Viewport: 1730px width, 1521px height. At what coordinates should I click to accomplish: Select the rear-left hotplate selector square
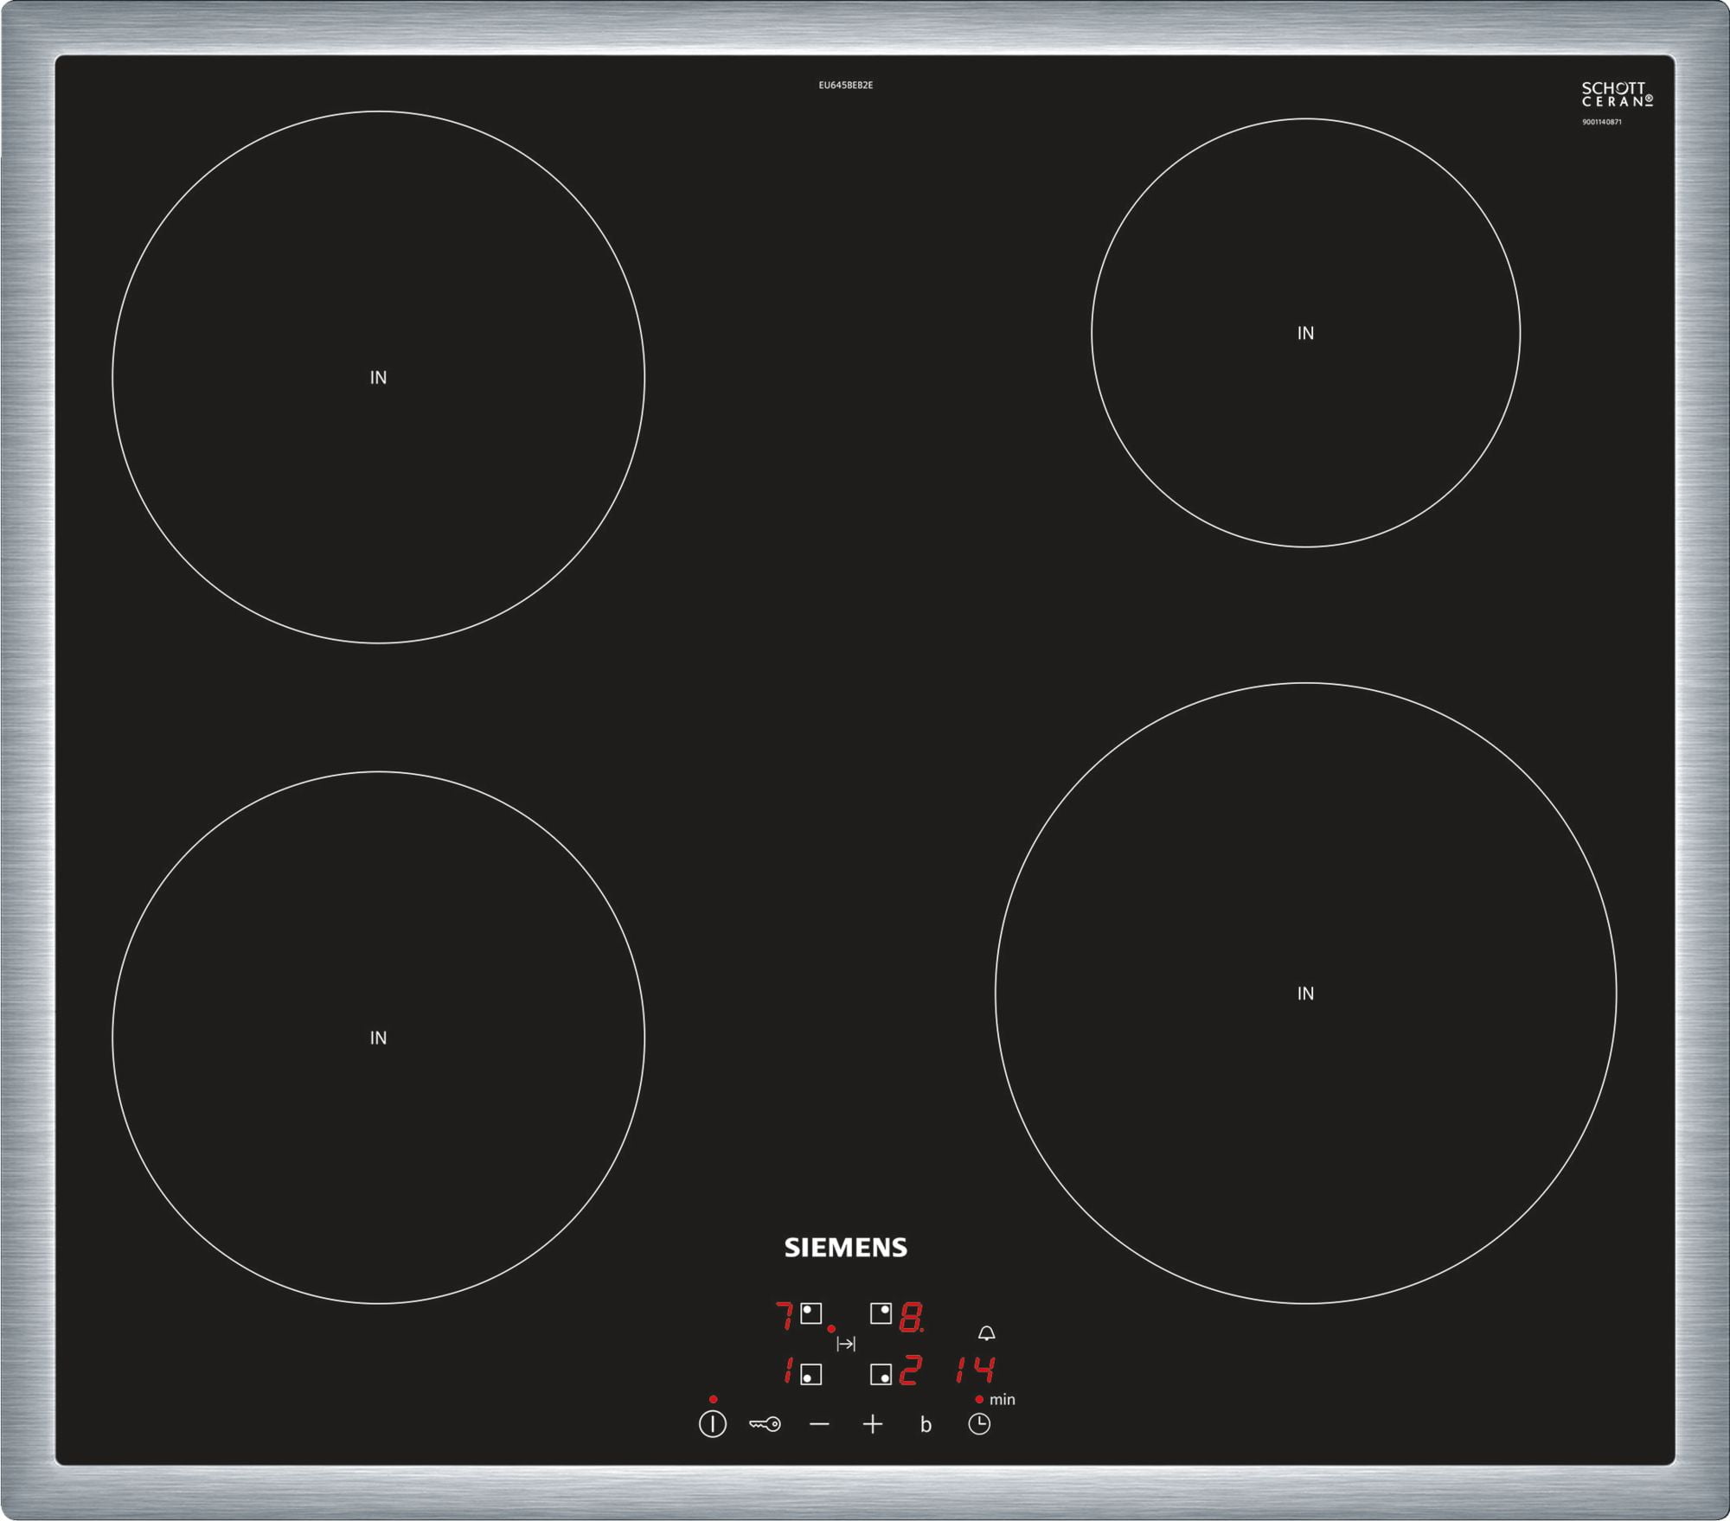coord(811,1314)
